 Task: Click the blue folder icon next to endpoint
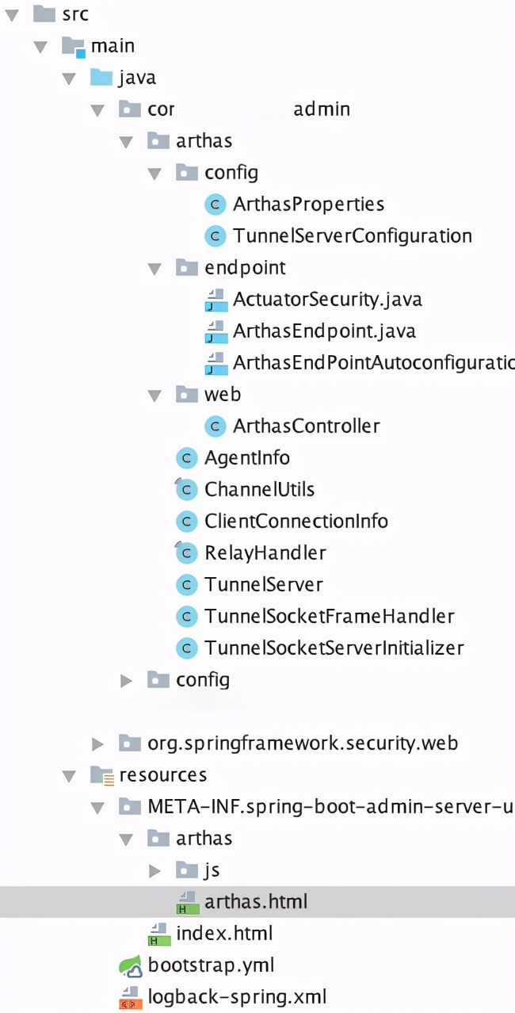(186, 268)
